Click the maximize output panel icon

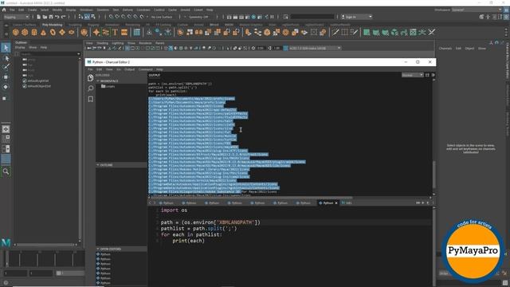coord(427,75)
